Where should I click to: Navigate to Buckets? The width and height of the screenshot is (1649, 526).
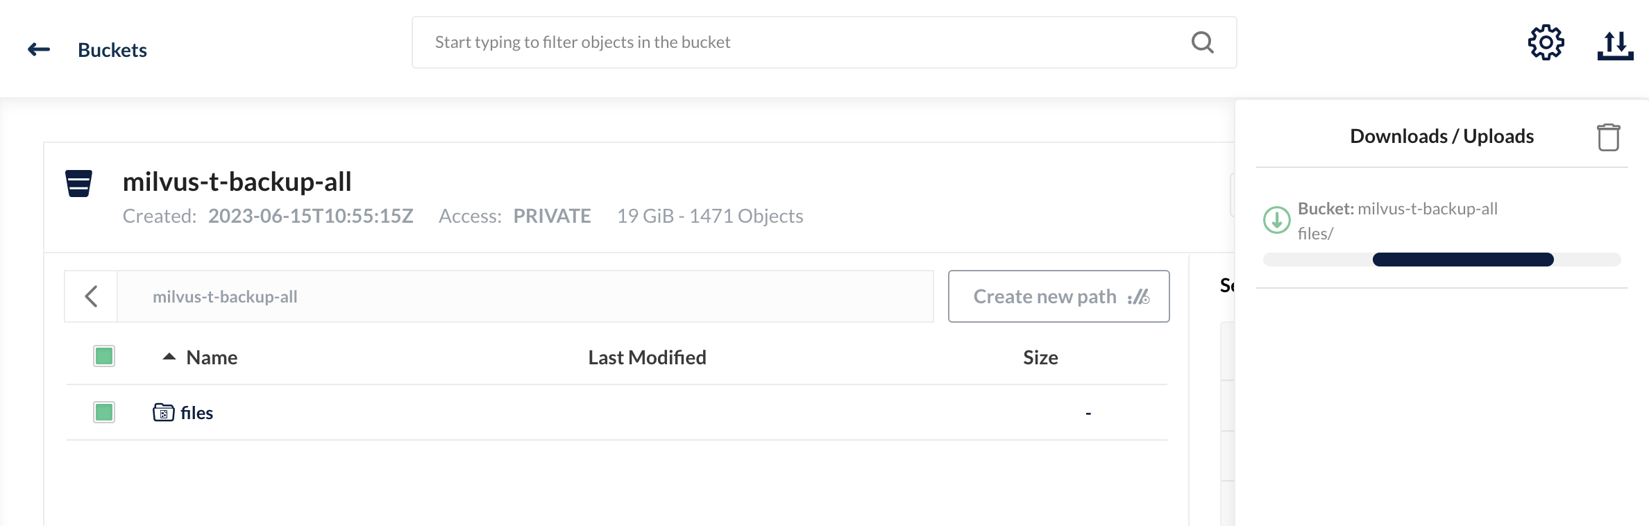click(x=112, y=49)
